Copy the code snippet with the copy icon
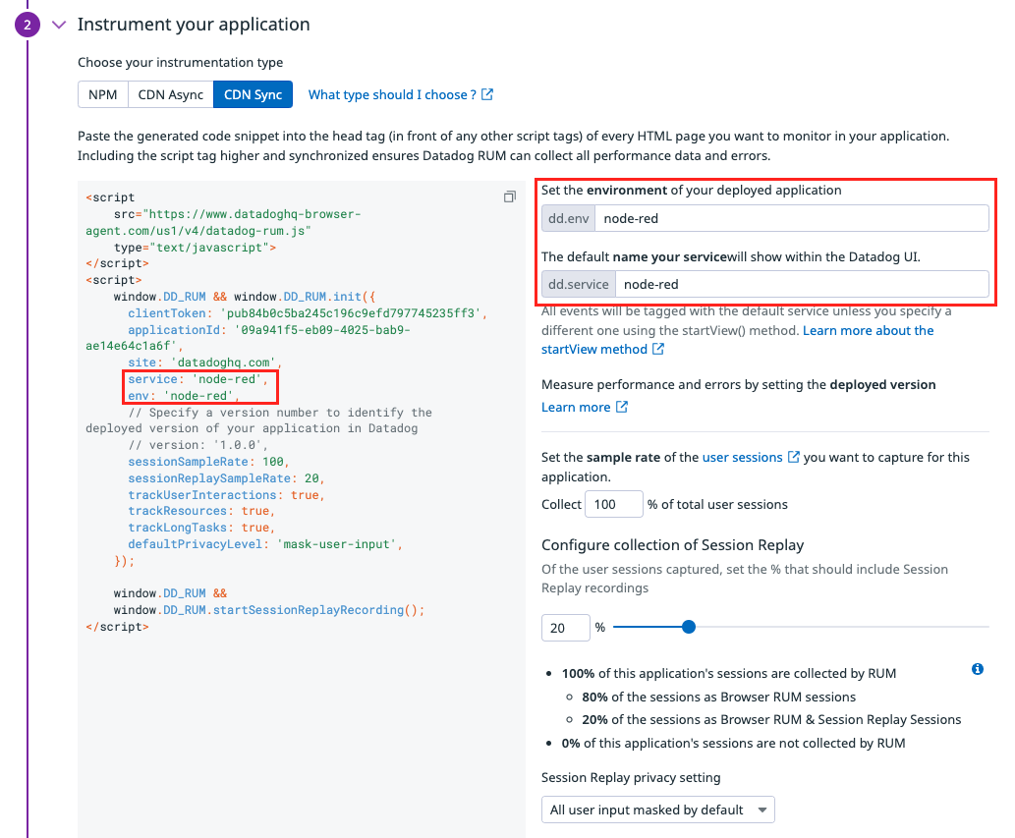 [x=509, y=196]
